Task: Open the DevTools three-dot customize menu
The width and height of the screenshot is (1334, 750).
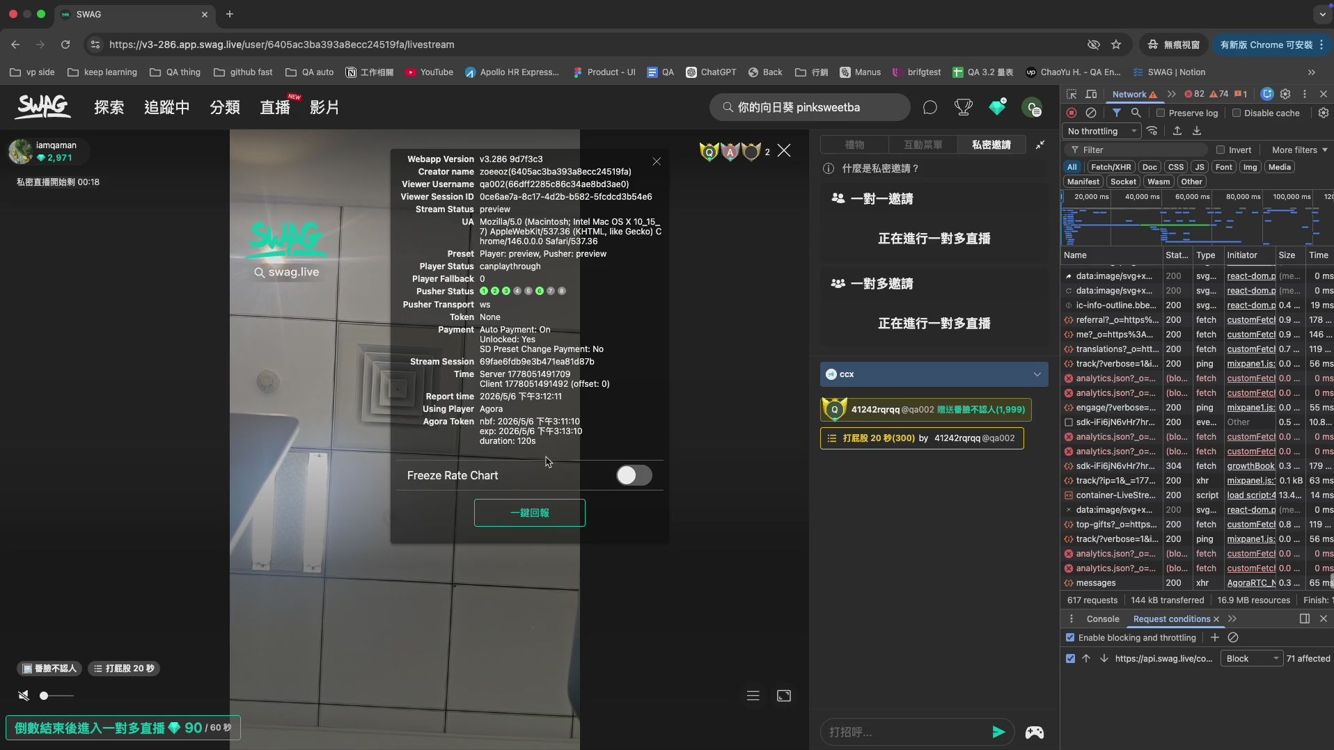Action: click(1305, 94)
